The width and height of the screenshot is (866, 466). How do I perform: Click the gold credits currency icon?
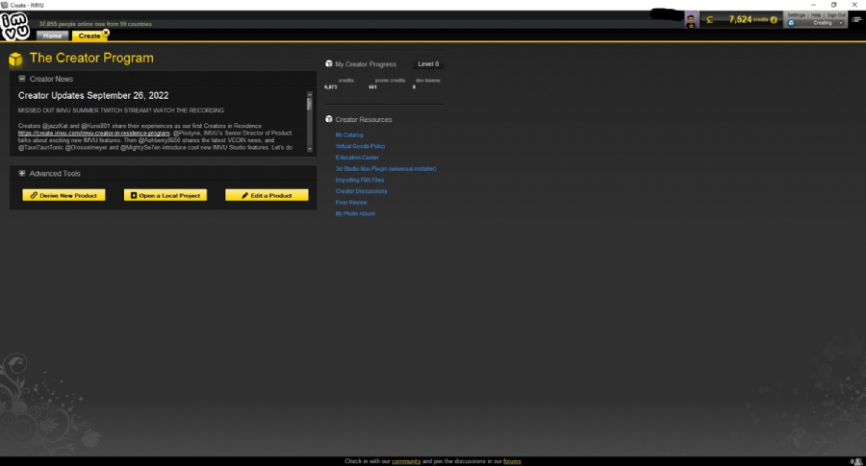click(710, 20)
